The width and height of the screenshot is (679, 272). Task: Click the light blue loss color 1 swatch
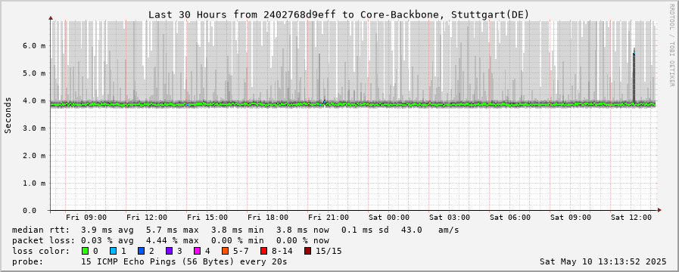(x=113, y=251)
